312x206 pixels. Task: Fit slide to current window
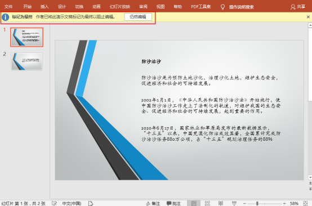(x=305, y=203)
